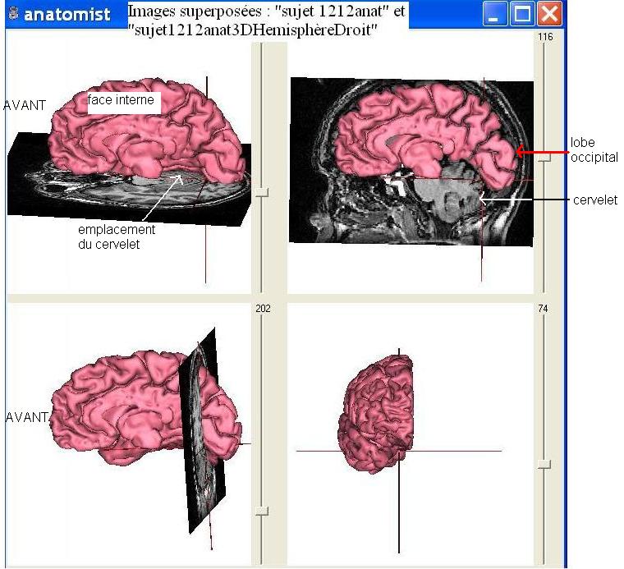624x569 pixels.
Task: Click the red arrow pointing to occipital lobe
Action: point(542,151)
